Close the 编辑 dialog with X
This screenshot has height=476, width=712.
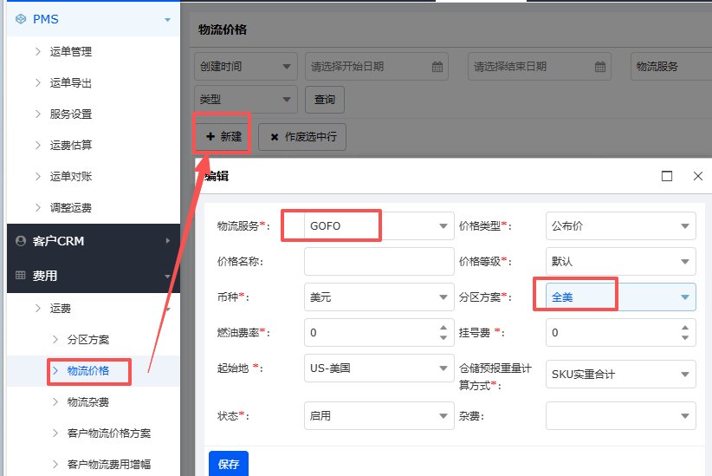pos(698,176)
